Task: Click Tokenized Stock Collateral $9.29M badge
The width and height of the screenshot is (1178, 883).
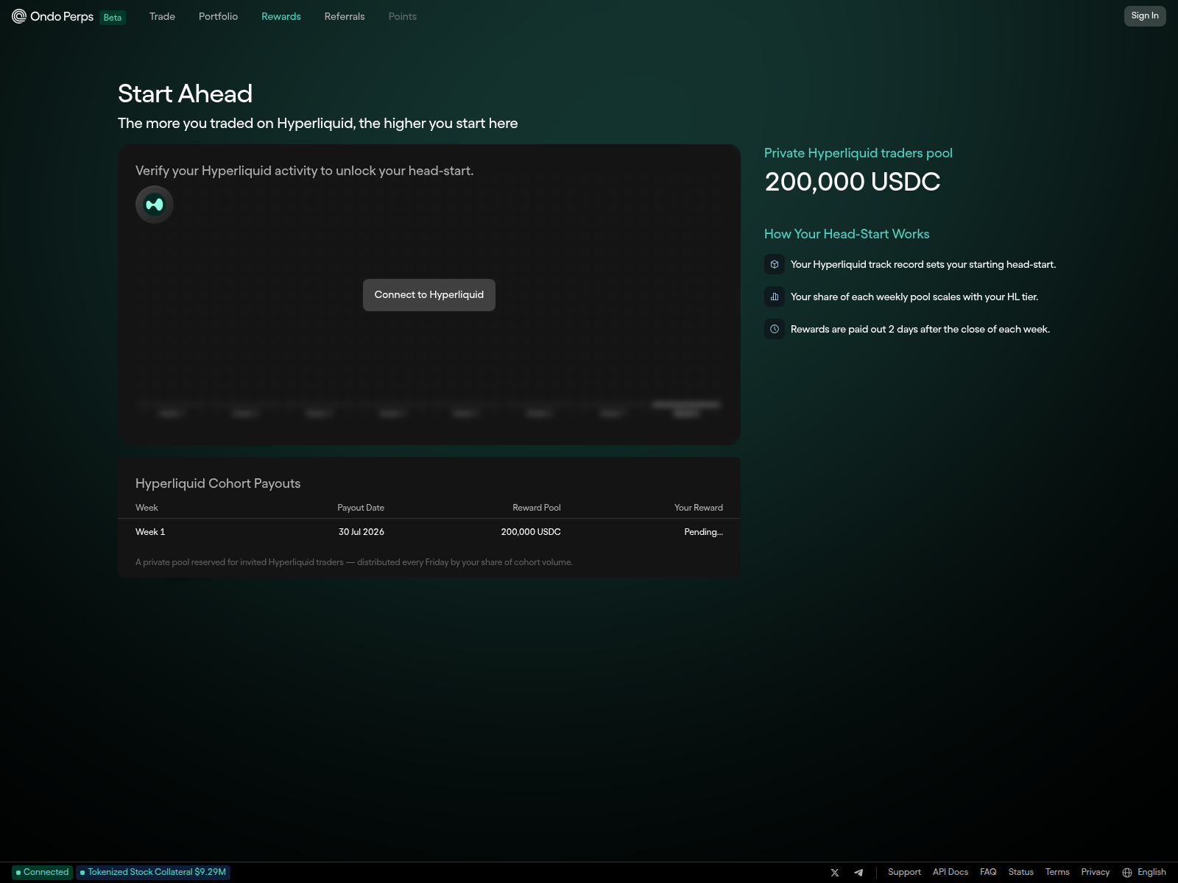Action: [x=153, y=872]
